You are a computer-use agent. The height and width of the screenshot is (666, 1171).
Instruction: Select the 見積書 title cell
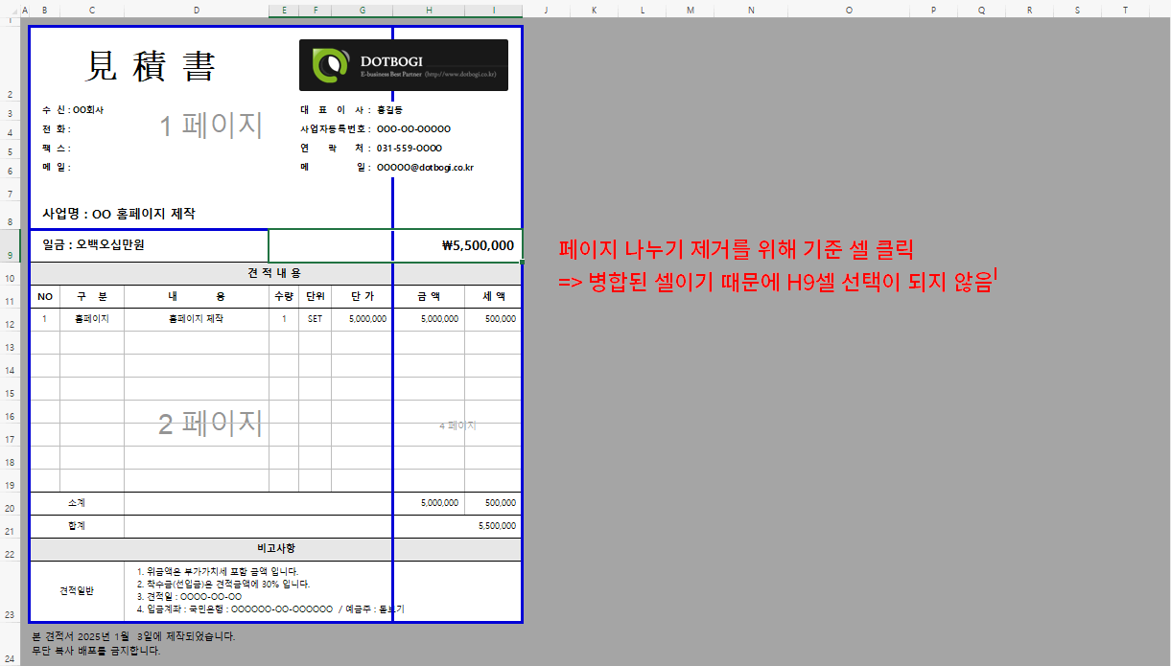pyautogui.click(x=152, y=65)
